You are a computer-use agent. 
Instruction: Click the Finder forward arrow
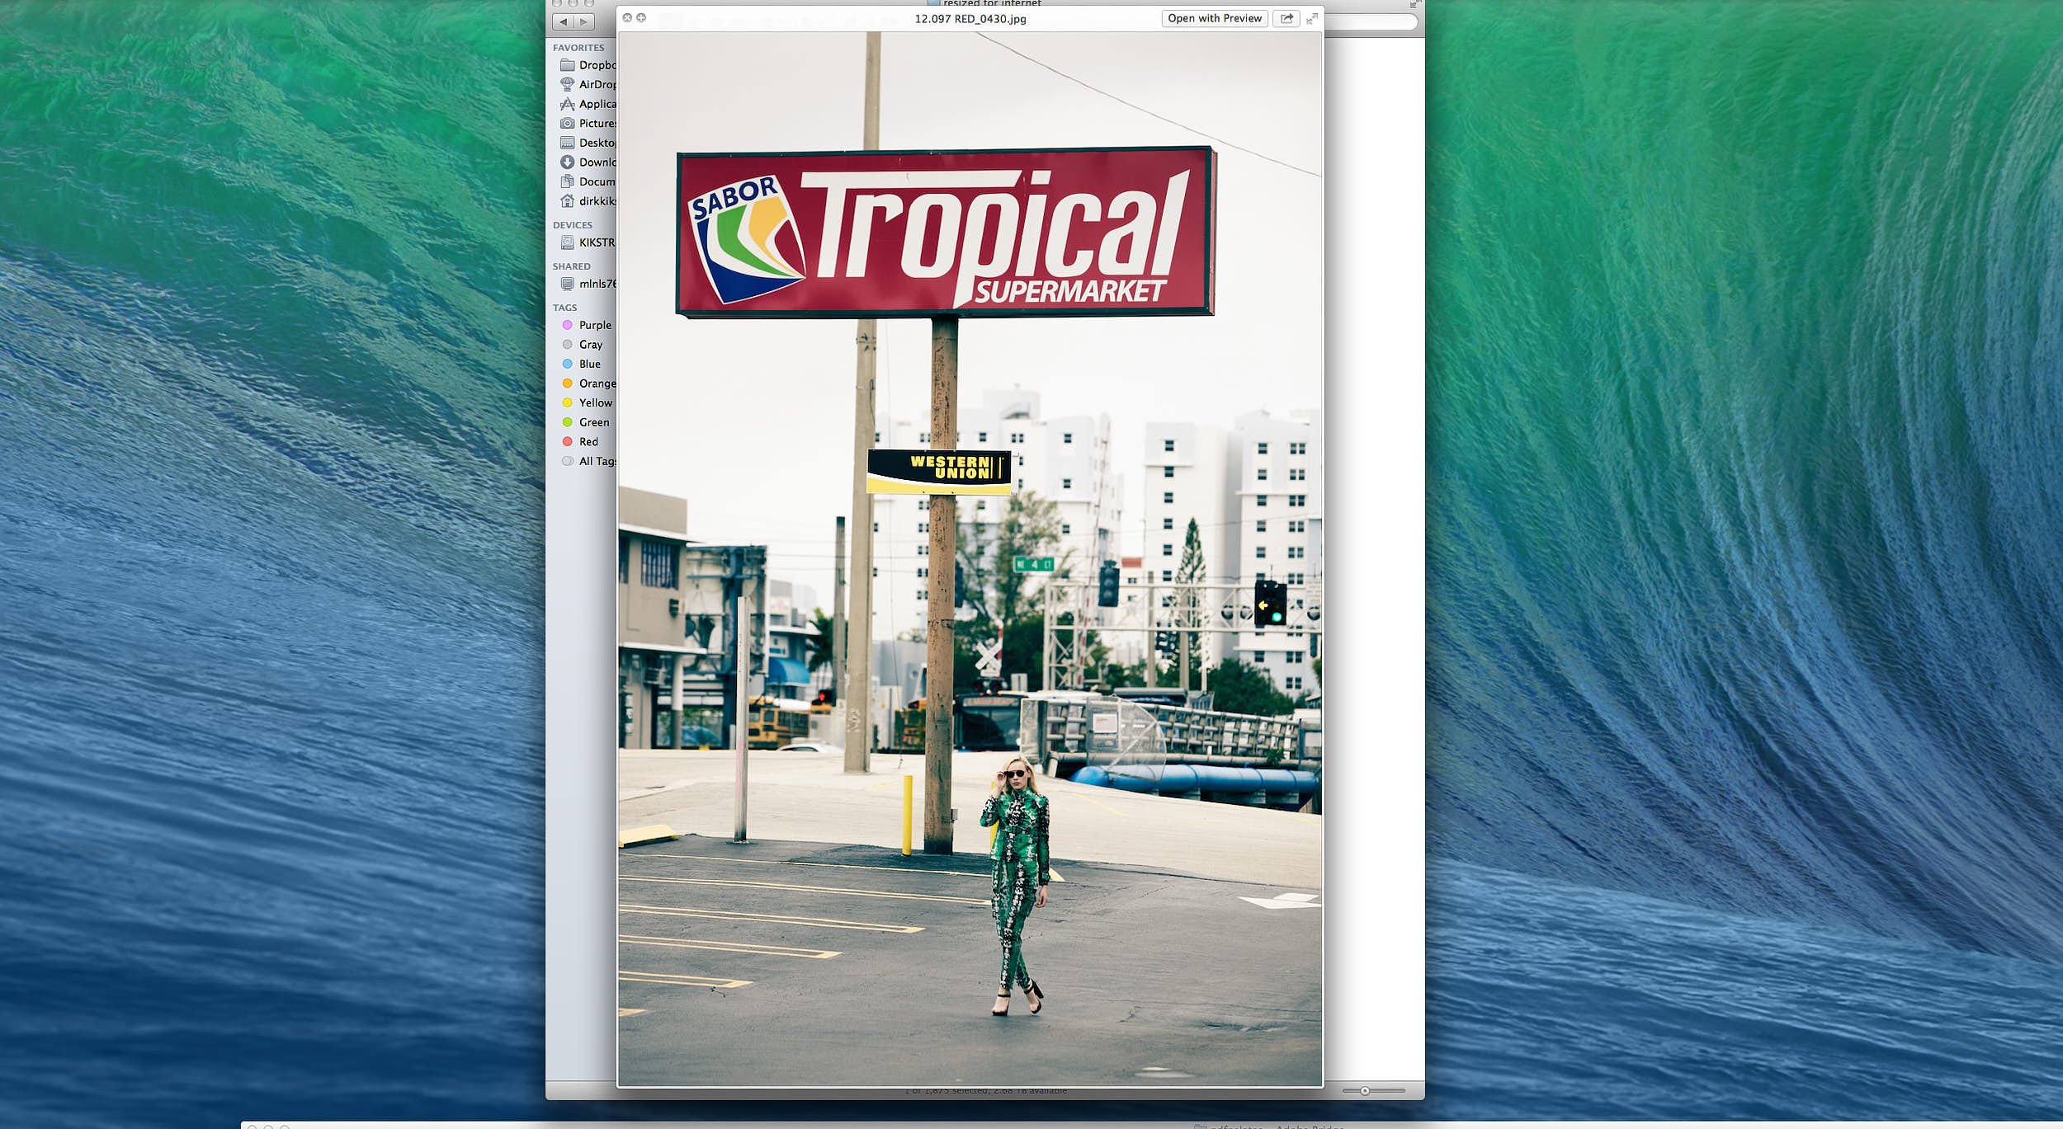click(x=583, y=22)
